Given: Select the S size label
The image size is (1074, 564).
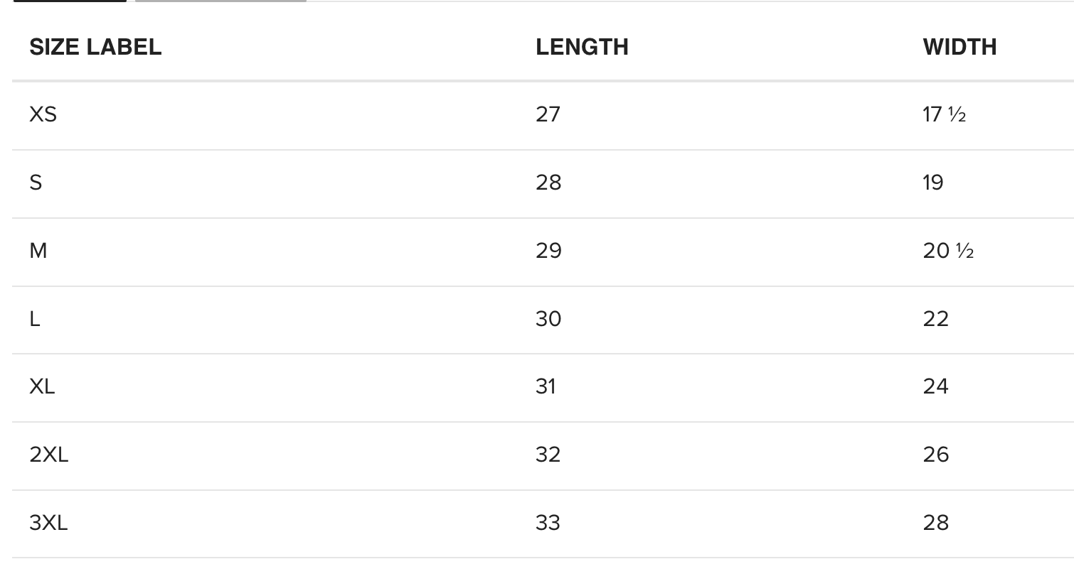Looking at the screenshot, I should (x=36, y=183).
